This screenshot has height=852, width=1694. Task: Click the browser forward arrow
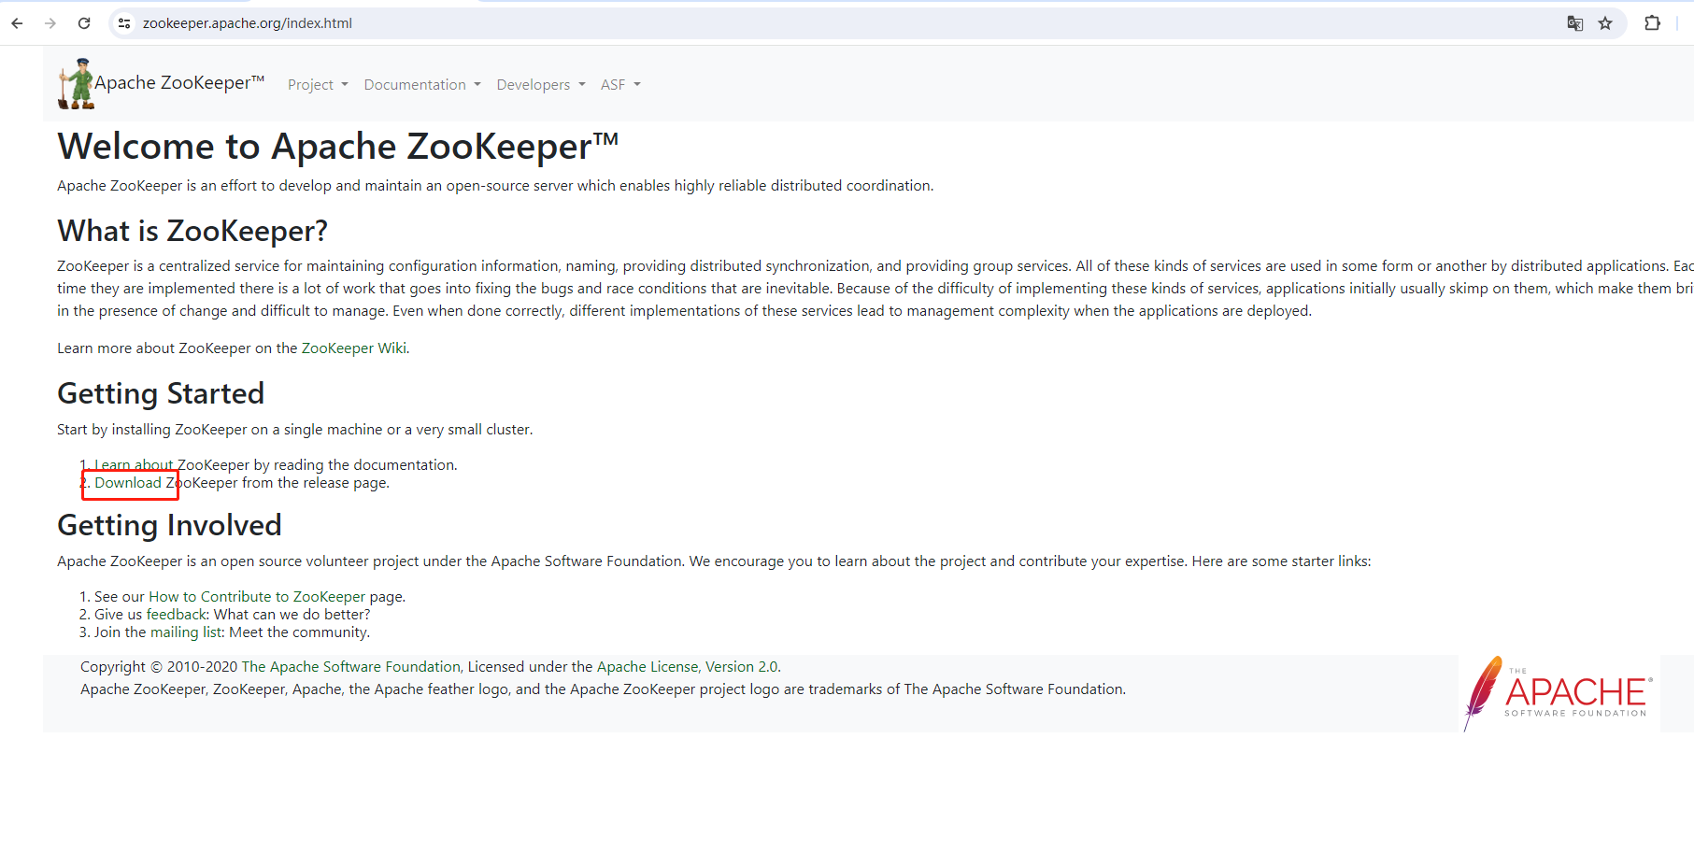click(50, 23)
